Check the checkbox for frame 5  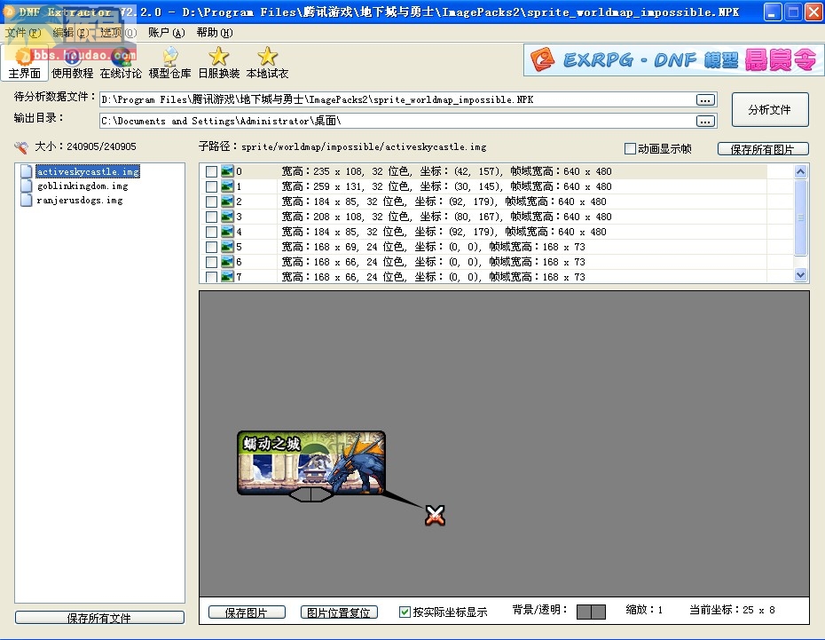click(211, 247)
